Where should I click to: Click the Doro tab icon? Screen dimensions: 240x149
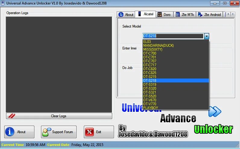(159, 14)
